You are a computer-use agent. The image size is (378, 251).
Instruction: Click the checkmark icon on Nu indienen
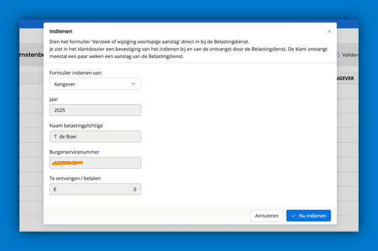tap(294, 216)
